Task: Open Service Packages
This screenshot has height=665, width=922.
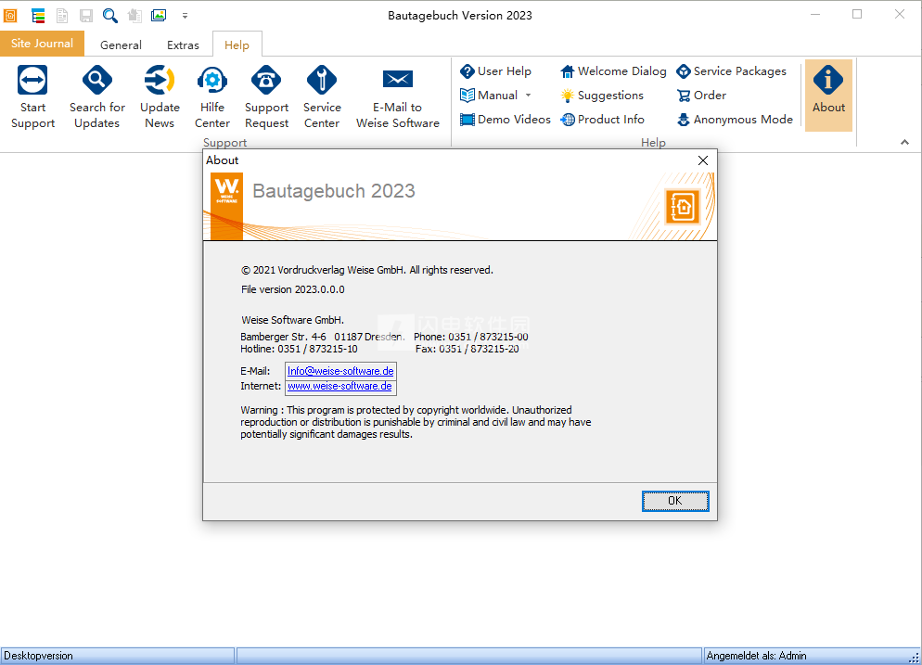Action: pos(732,71)
